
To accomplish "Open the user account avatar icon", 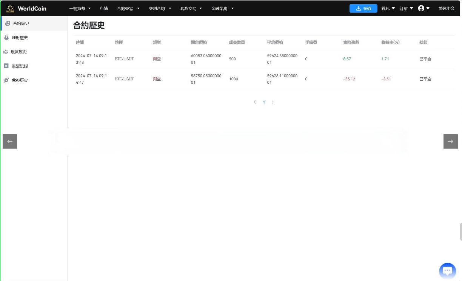I will tap(421, 8).
